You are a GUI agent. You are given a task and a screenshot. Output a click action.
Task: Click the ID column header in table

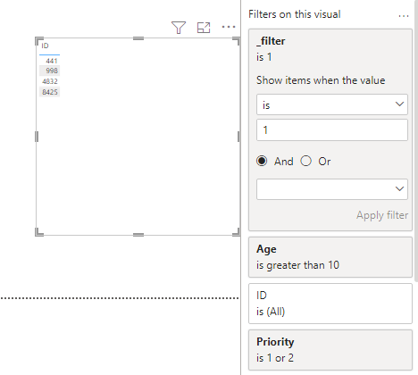click(x=45, y=46)
